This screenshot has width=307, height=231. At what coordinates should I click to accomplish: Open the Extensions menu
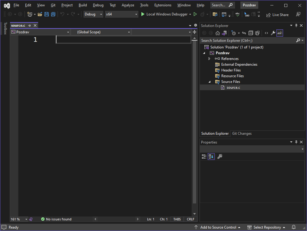tap(163, 5)
